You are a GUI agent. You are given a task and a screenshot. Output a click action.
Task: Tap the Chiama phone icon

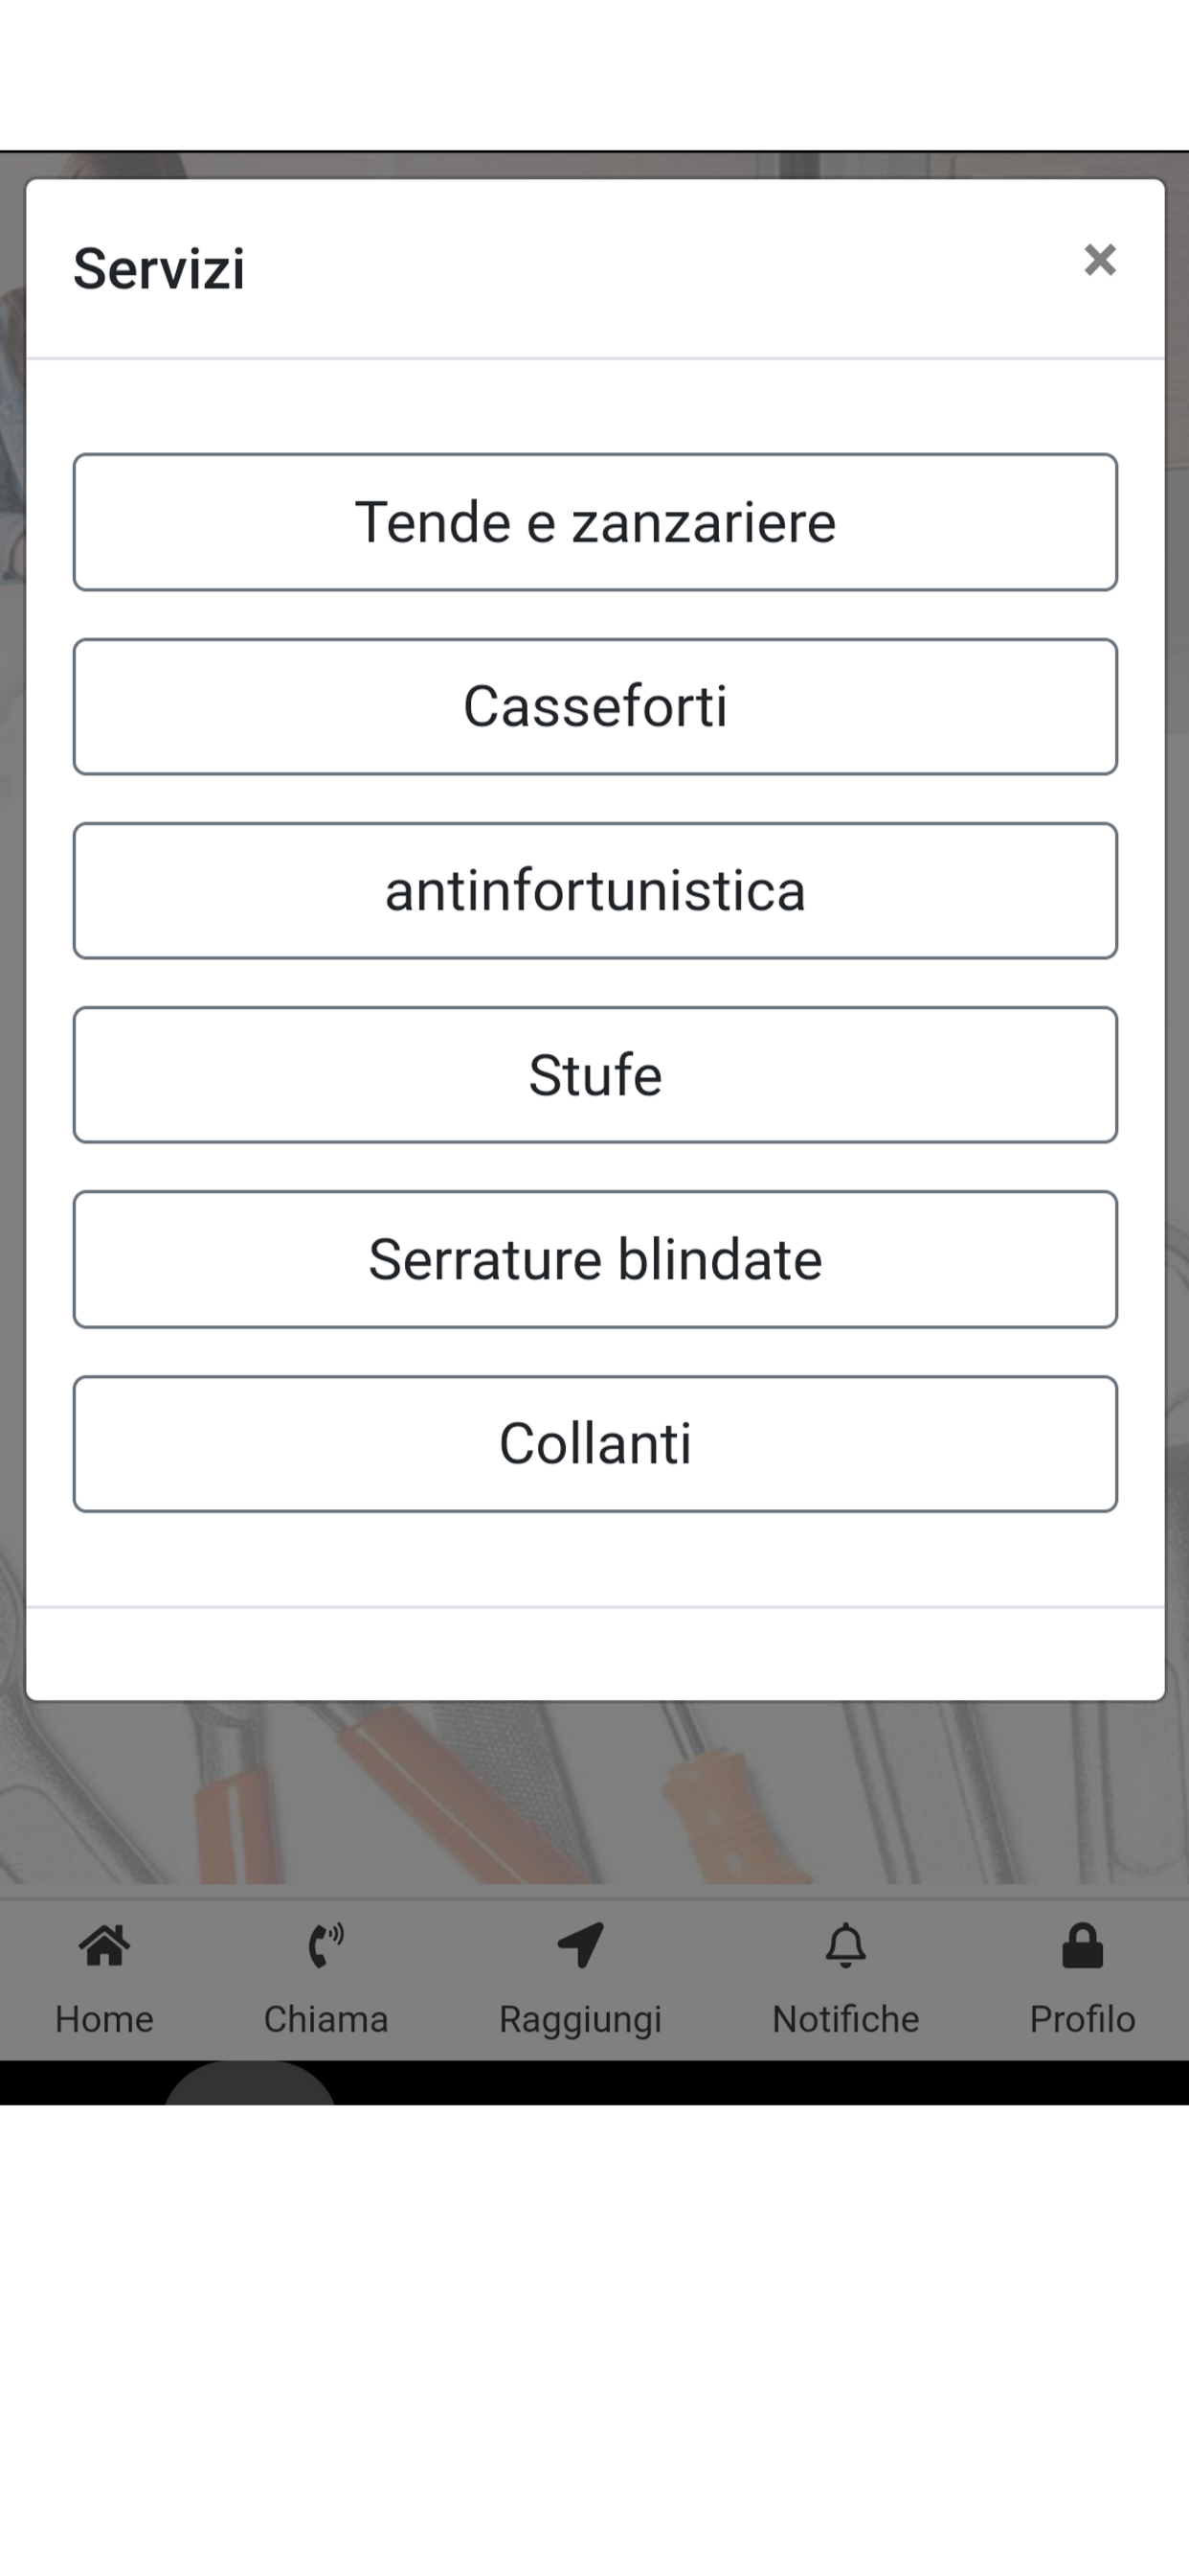(x=325, y=1945)
